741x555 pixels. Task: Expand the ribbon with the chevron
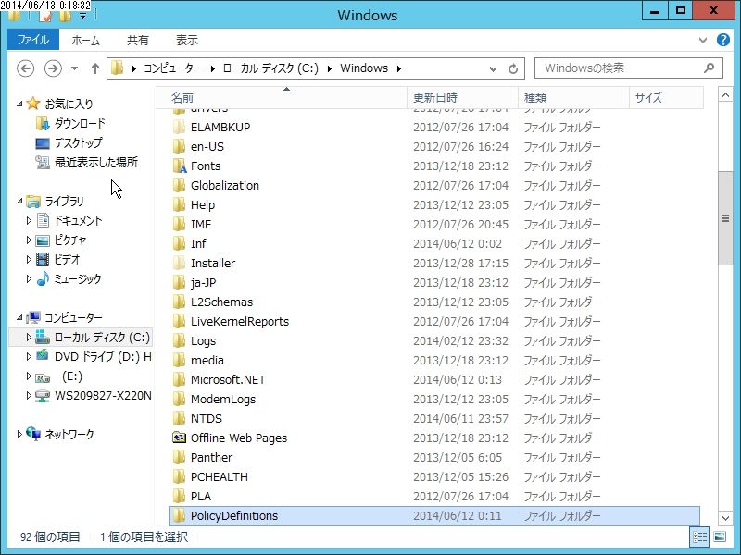tap(703, 41)
